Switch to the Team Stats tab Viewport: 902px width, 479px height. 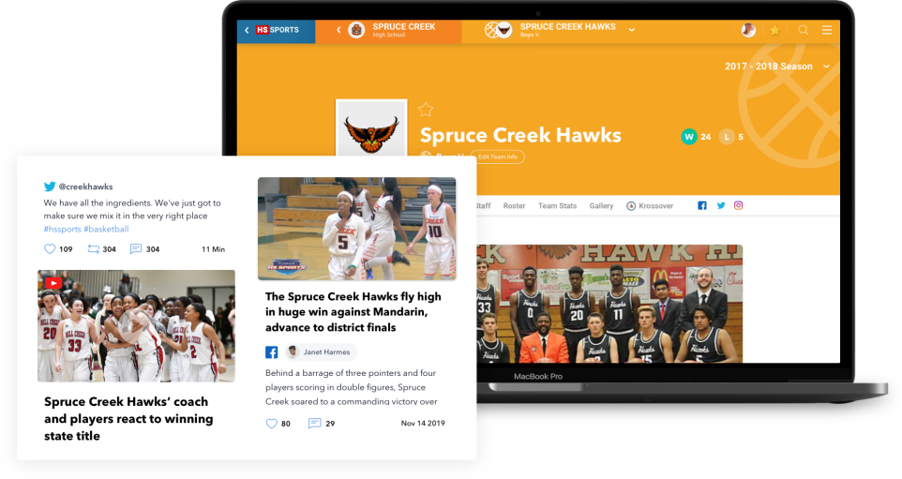[557, 205]
